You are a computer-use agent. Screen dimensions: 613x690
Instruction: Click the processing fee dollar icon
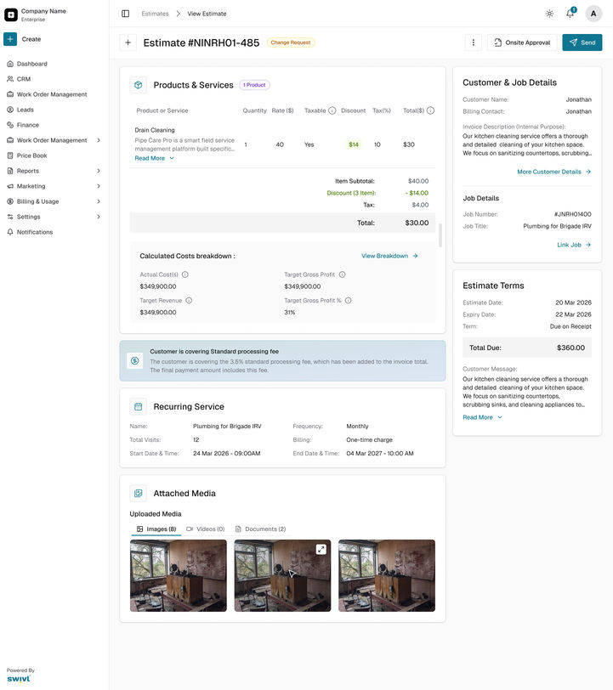click(135, 361)
